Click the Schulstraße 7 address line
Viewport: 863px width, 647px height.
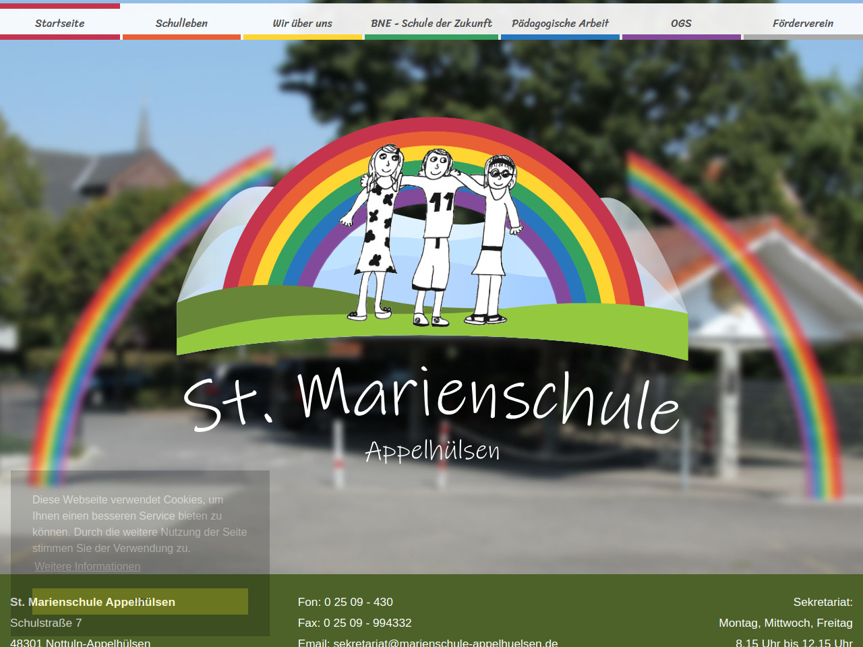pos(46,623)
